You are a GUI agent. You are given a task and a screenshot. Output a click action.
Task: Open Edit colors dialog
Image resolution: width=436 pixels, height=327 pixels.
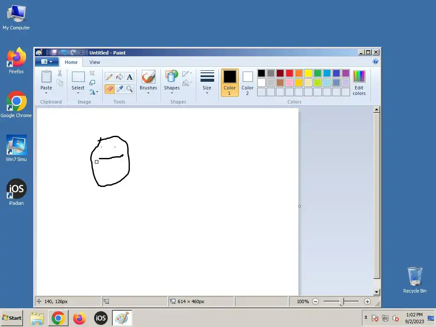tap(359, 83)
